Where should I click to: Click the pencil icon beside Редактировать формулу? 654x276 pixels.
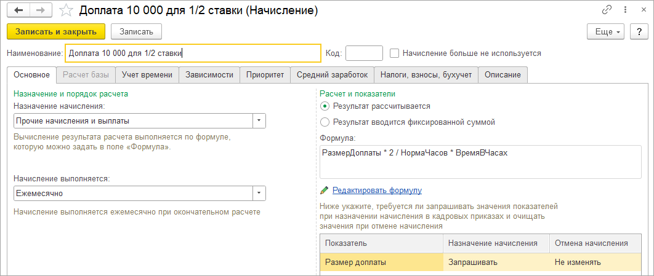[x=324, y=191]
